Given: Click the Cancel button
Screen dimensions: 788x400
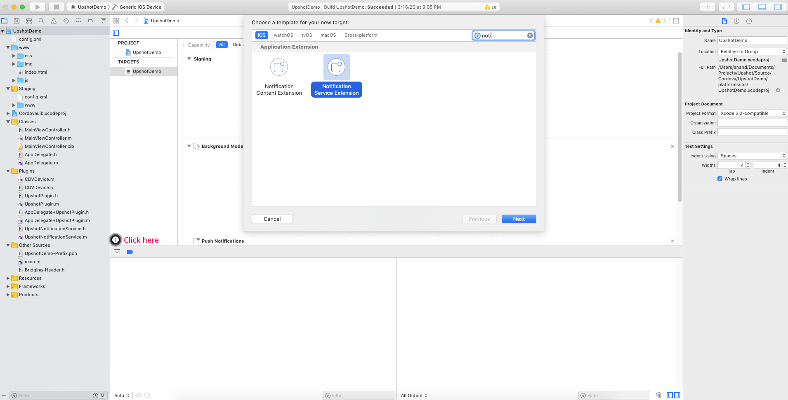Looking at the screenshot, I should tap(272, 219).
